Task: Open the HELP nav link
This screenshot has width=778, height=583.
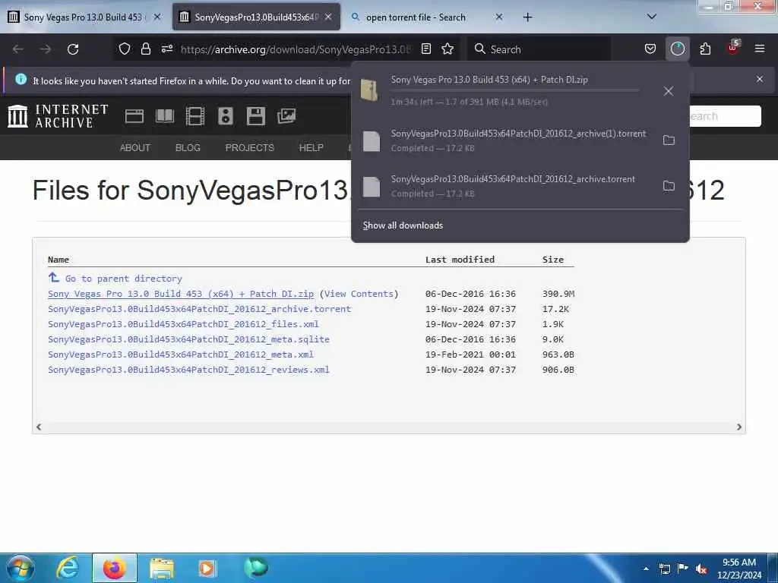Action: coord(311,148)
